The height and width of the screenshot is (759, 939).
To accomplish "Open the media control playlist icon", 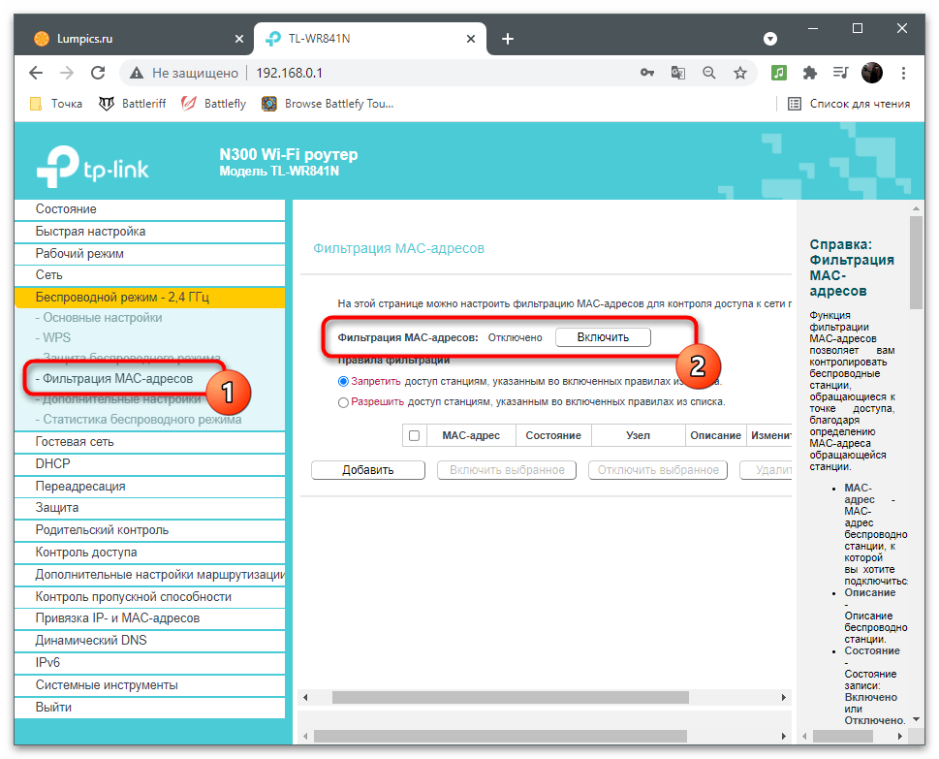I will 841,73.
